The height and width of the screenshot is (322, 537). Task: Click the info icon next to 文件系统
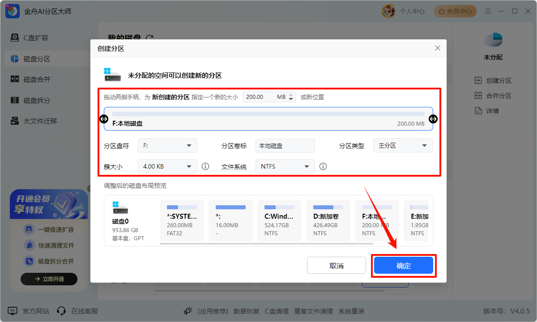pyautogui.click(x=323, y=166)
